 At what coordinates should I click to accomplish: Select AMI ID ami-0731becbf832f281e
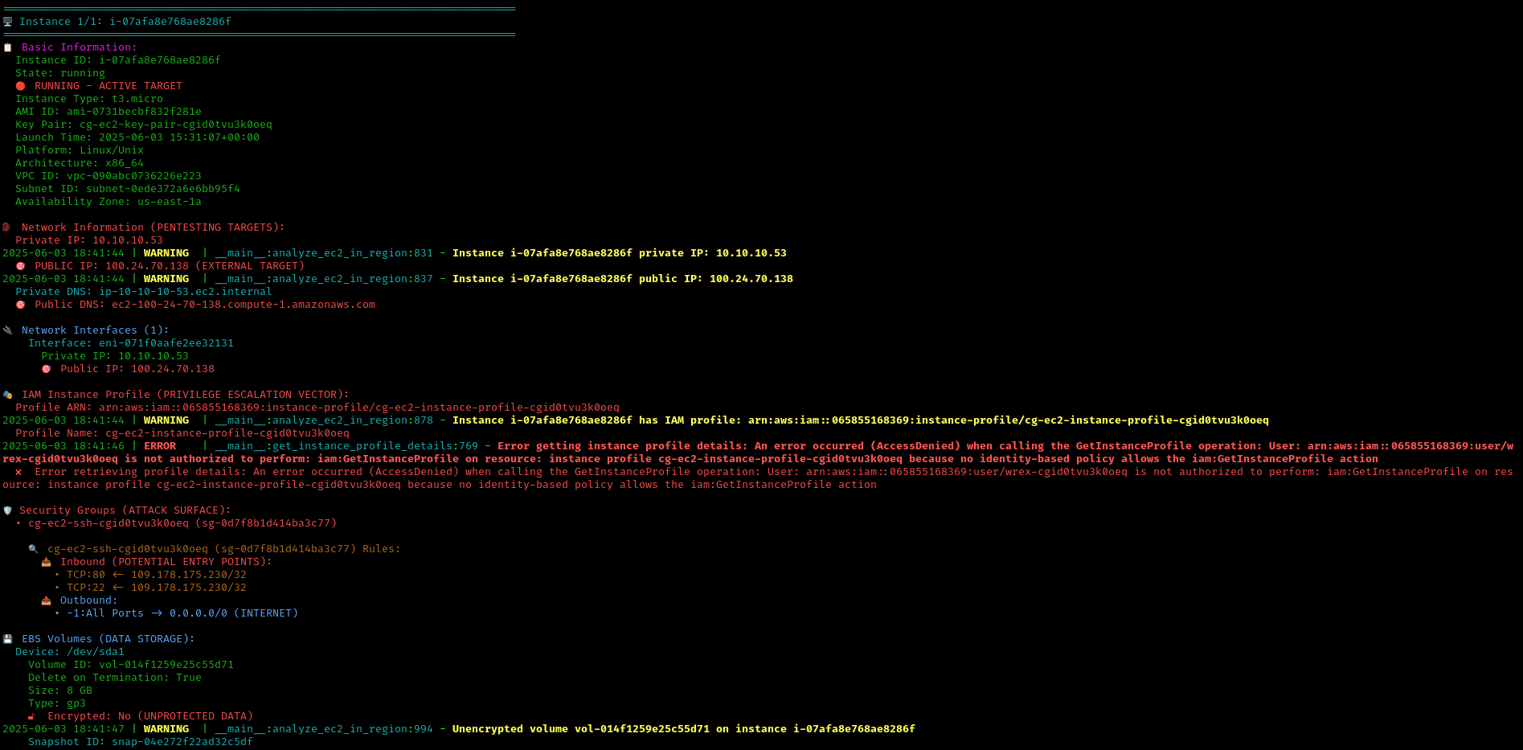[108, 112]
